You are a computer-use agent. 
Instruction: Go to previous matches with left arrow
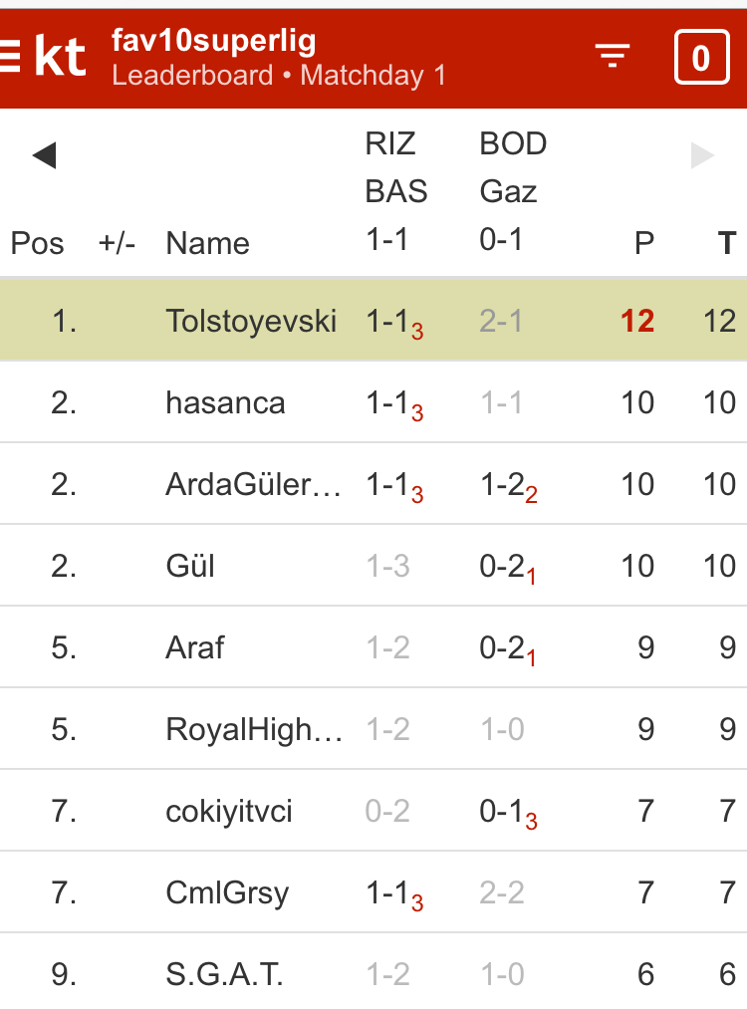[44, 155]
